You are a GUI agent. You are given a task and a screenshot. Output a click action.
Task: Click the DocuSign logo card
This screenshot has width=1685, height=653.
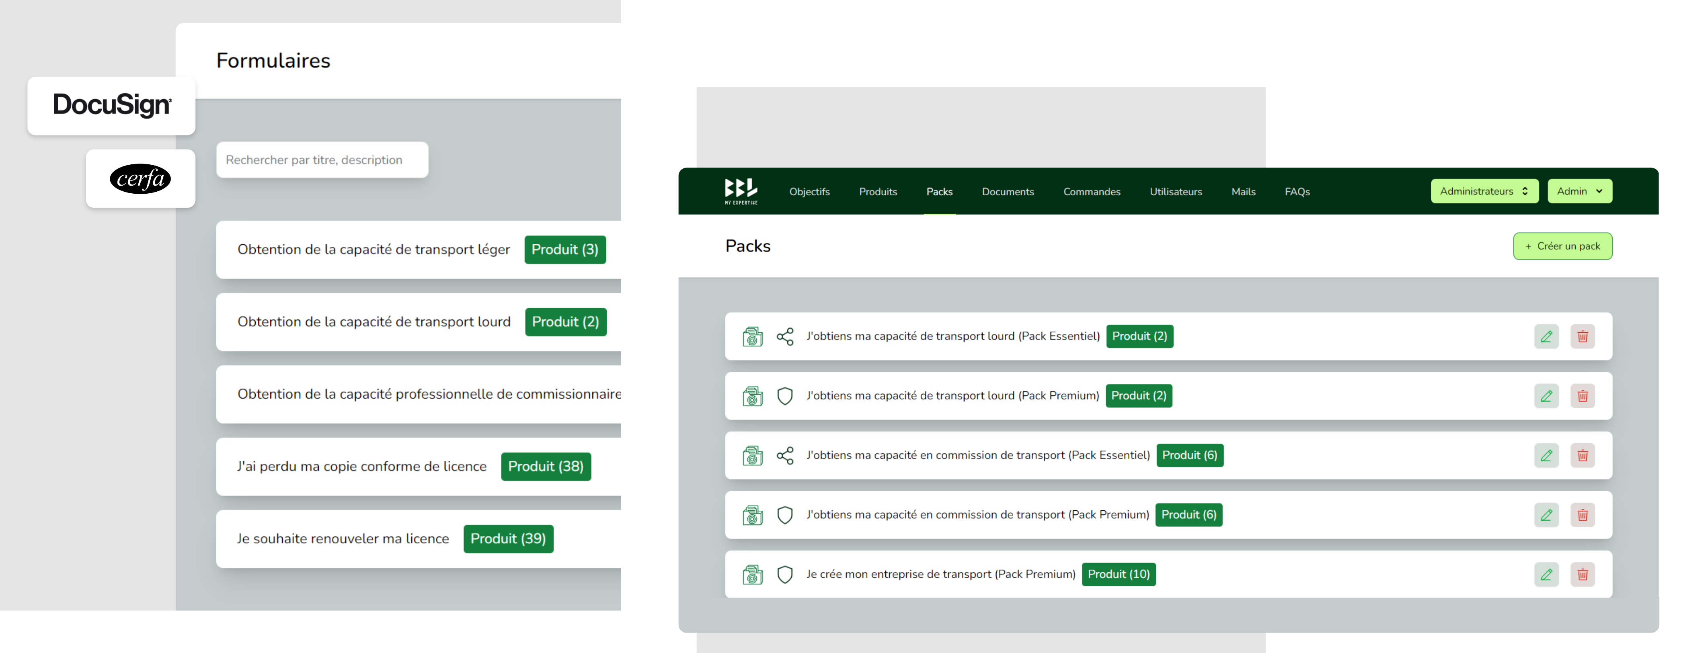coord(111,105)
